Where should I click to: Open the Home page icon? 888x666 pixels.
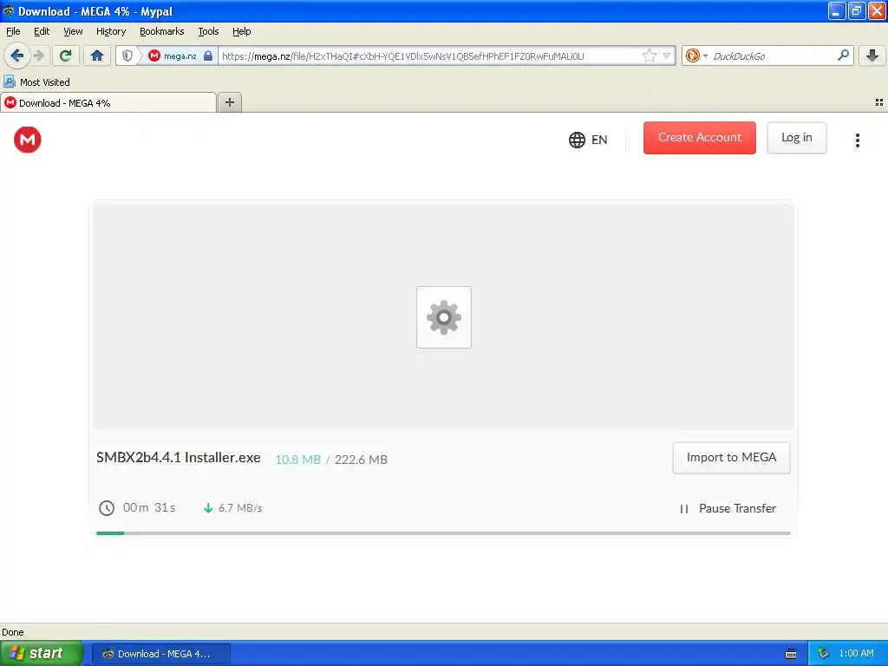[97, 55]
